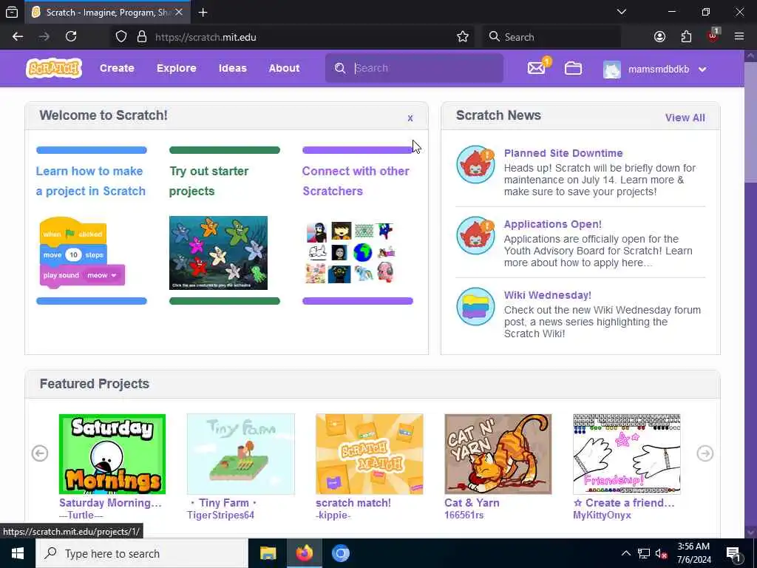The height and width of the screenshot is (568, 757).
Task: Open Planned Site Downtime headline
Action: click(563, 153)
